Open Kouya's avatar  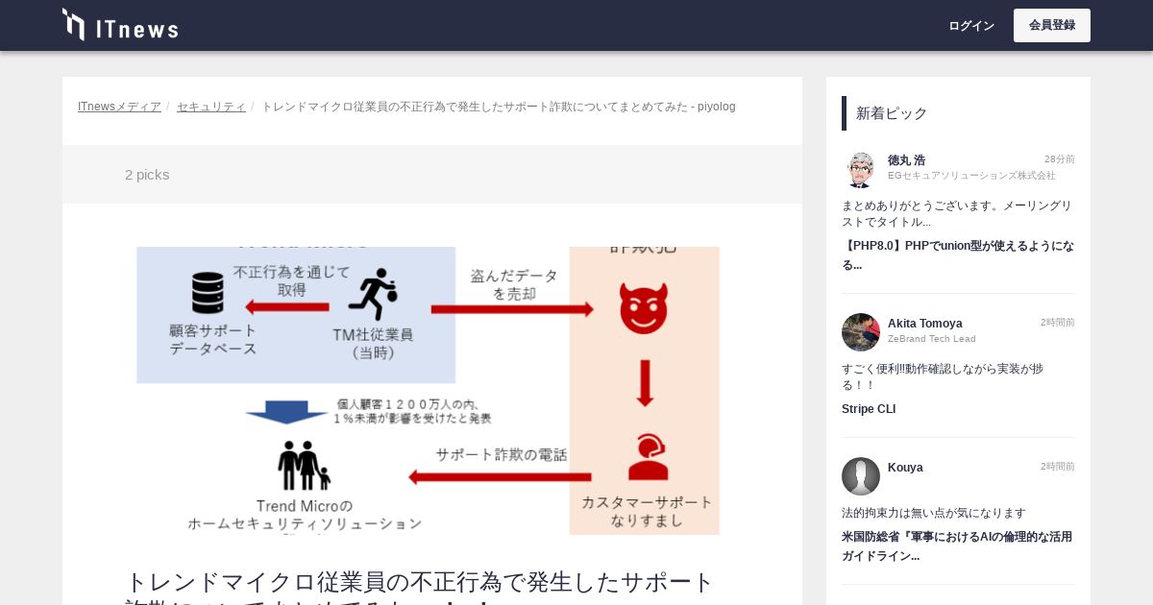point(861,476)
